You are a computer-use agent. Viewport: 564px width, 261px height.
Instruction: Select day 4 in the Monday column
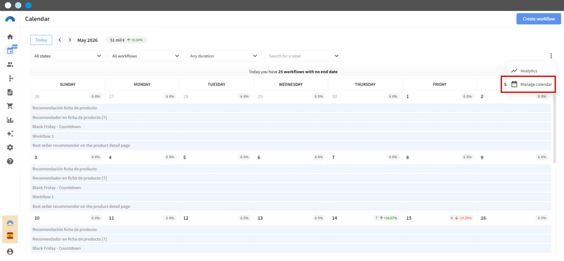(110, 157)
